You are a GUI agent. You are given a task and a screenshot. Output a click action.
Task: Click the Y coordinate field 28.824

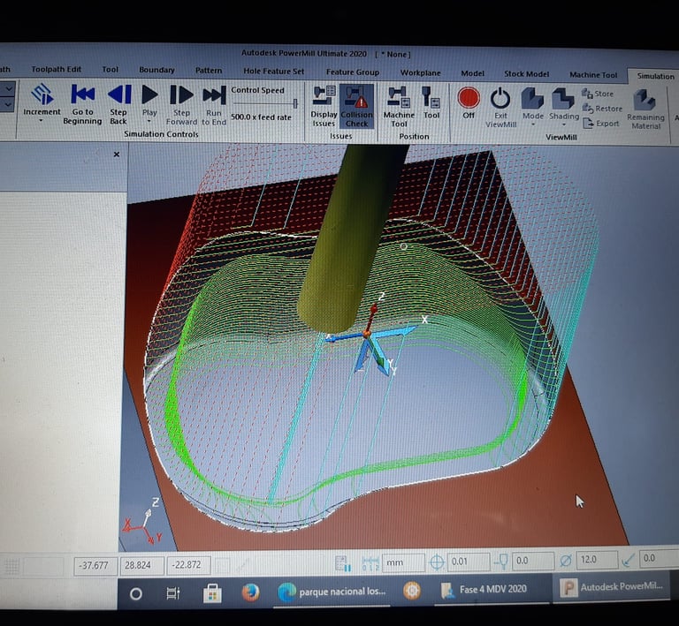pos(142,565)
